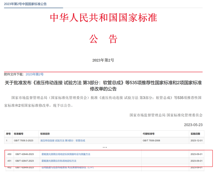Click the announcement date 2023-05-23

193,125
